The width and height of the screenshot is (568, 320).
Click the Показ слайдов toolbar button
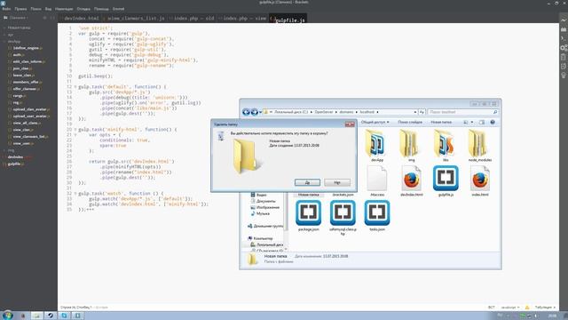point(410,123)
